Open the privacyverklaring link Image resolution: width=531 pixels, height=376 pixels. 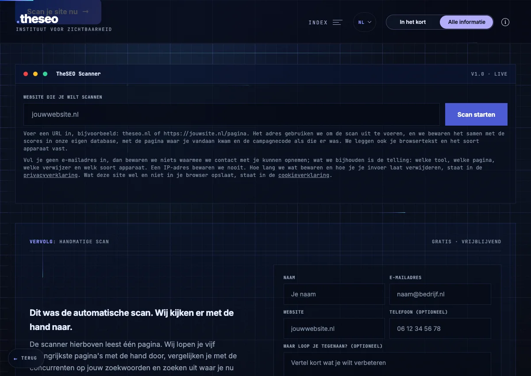click(50, 175)
